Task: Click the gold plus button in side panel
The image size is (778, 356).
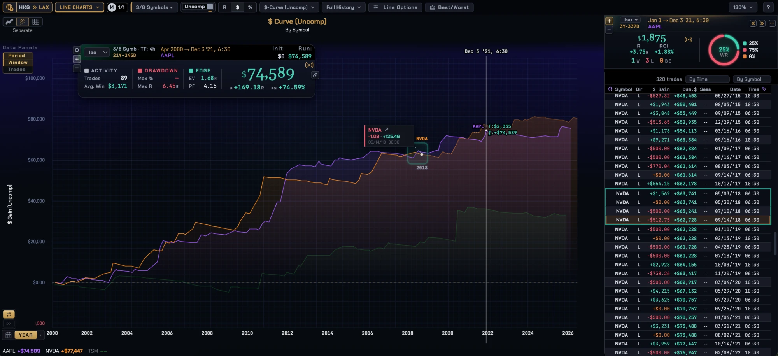Action: pyautogui.click(x=609, y=21)
